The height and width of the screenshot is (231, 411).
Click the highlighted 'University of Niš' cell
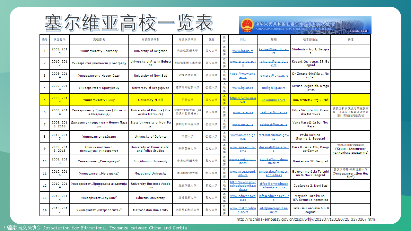pyautogui.click(x=150, y=100)
